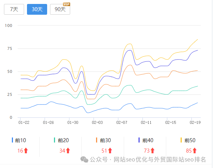213x168 pixels.
Task: Select the 30天 range tab
Action: [37, 9]
